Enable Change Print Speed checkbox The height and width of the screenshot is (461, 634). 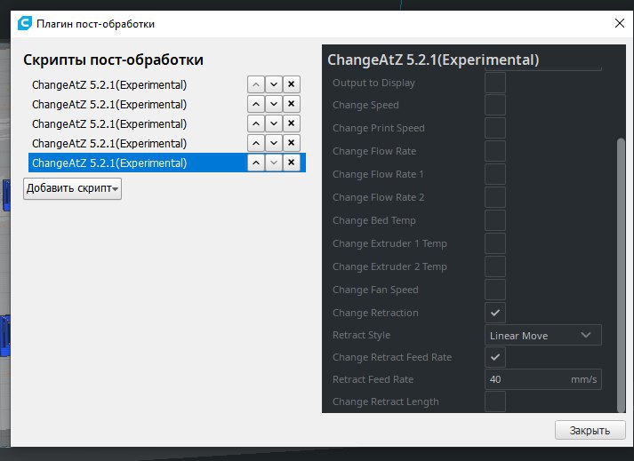click(495, 128)
